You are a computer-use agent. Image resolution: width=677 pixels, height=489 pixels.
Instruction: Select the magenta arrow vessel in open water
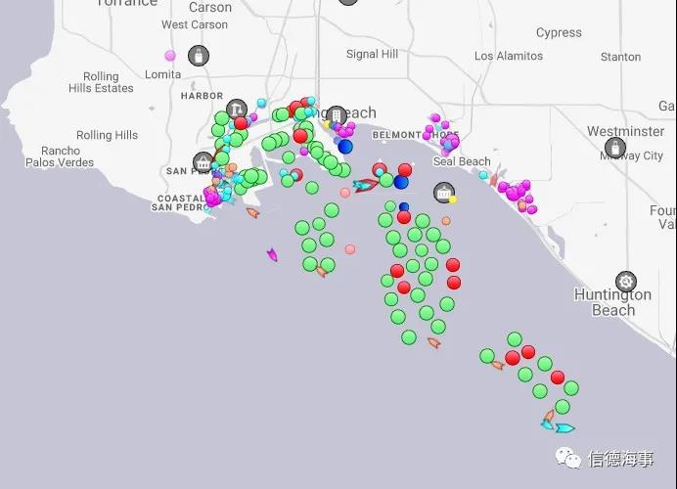272,255
